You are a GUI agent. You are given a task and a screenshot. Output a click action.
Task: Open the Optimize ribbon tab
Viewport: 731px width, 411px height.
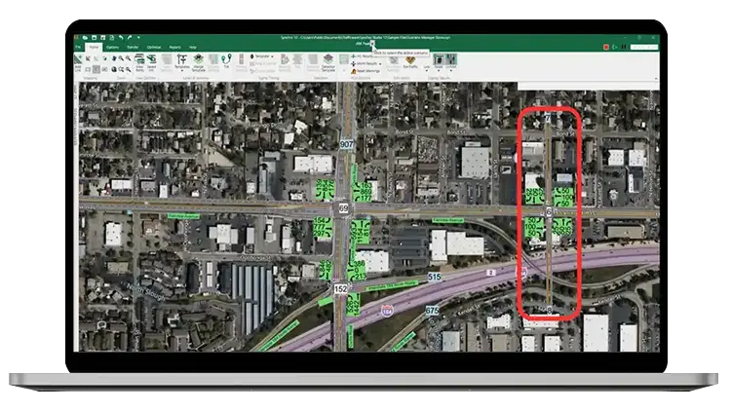click(154, 47)
